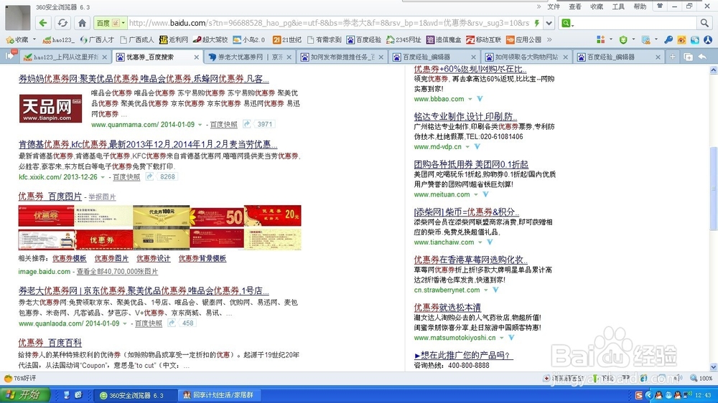The image size is (718, 403).
Task: Open the 券妈妈优惠券网 search result link
Action: coord(144,79)
